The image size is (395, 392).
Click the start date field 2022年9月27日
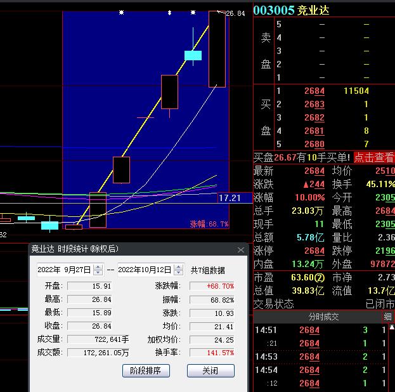(64, 270)
